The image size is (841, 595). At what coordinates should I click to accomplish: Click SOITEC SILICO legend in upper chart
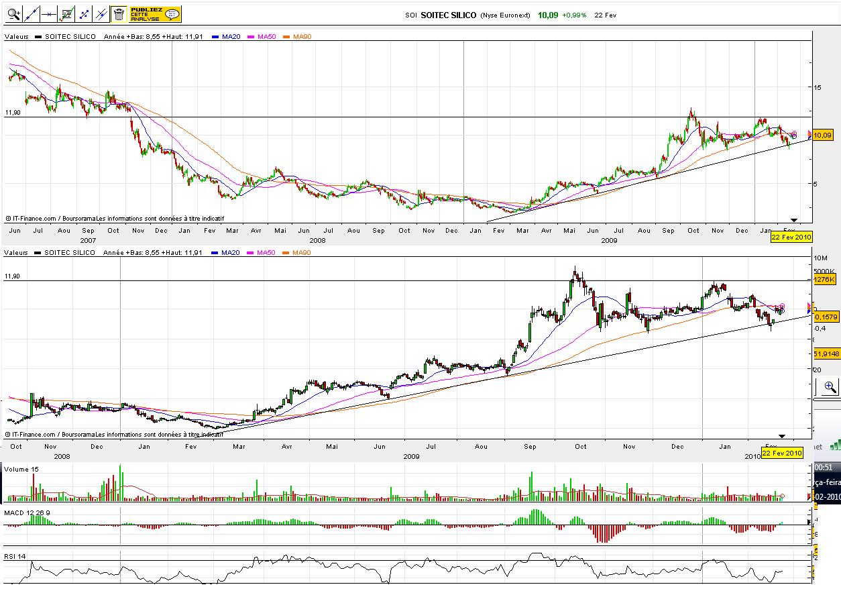coord(65,36)
